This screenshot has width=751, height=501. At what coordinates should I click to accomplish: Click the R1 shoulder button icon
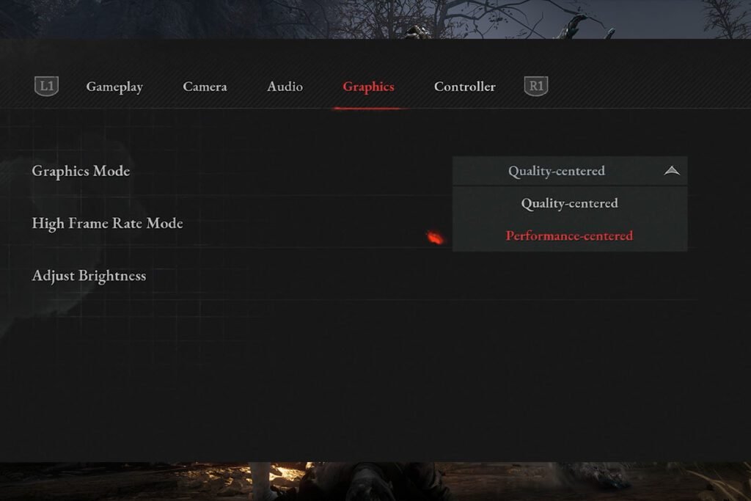tap(536, 87)
